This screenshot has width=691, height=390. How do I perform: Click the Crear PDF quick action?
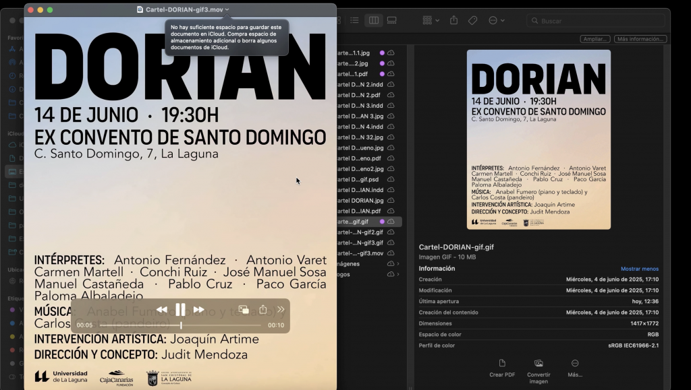click(x=501, y=368)
